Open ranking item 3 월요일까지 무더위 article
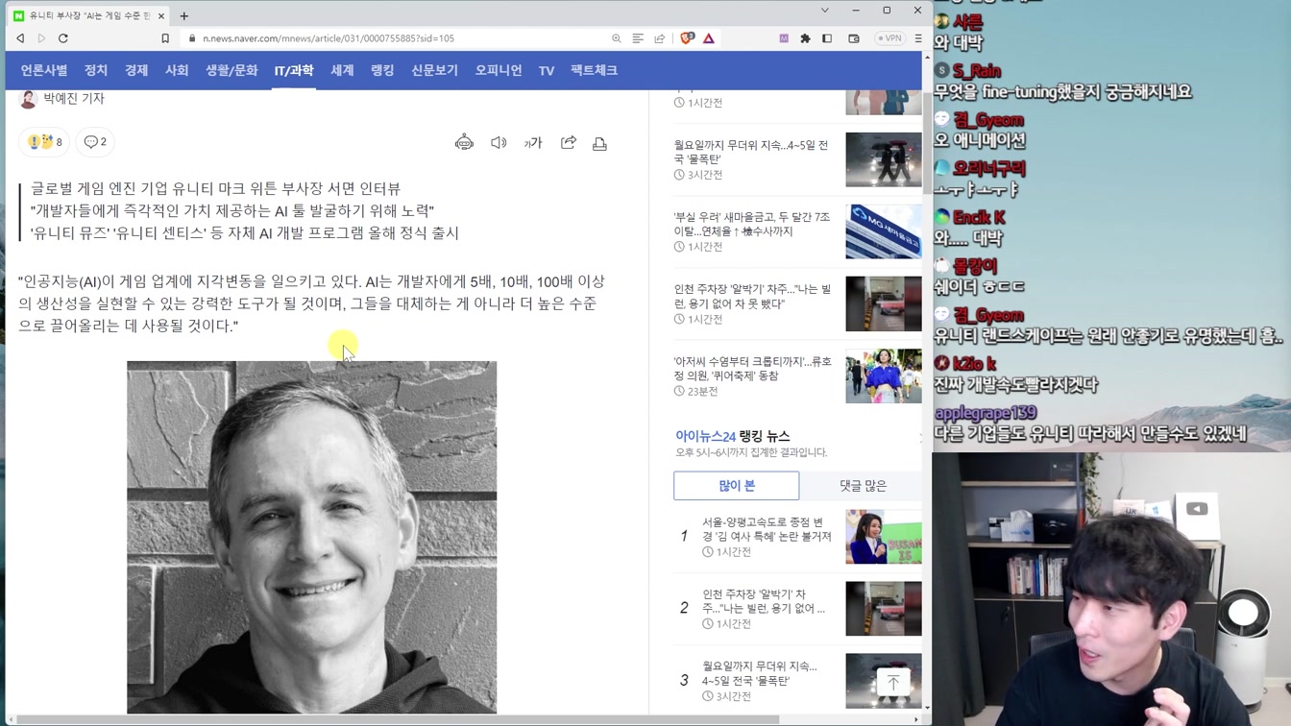 [x=759, y=673]
